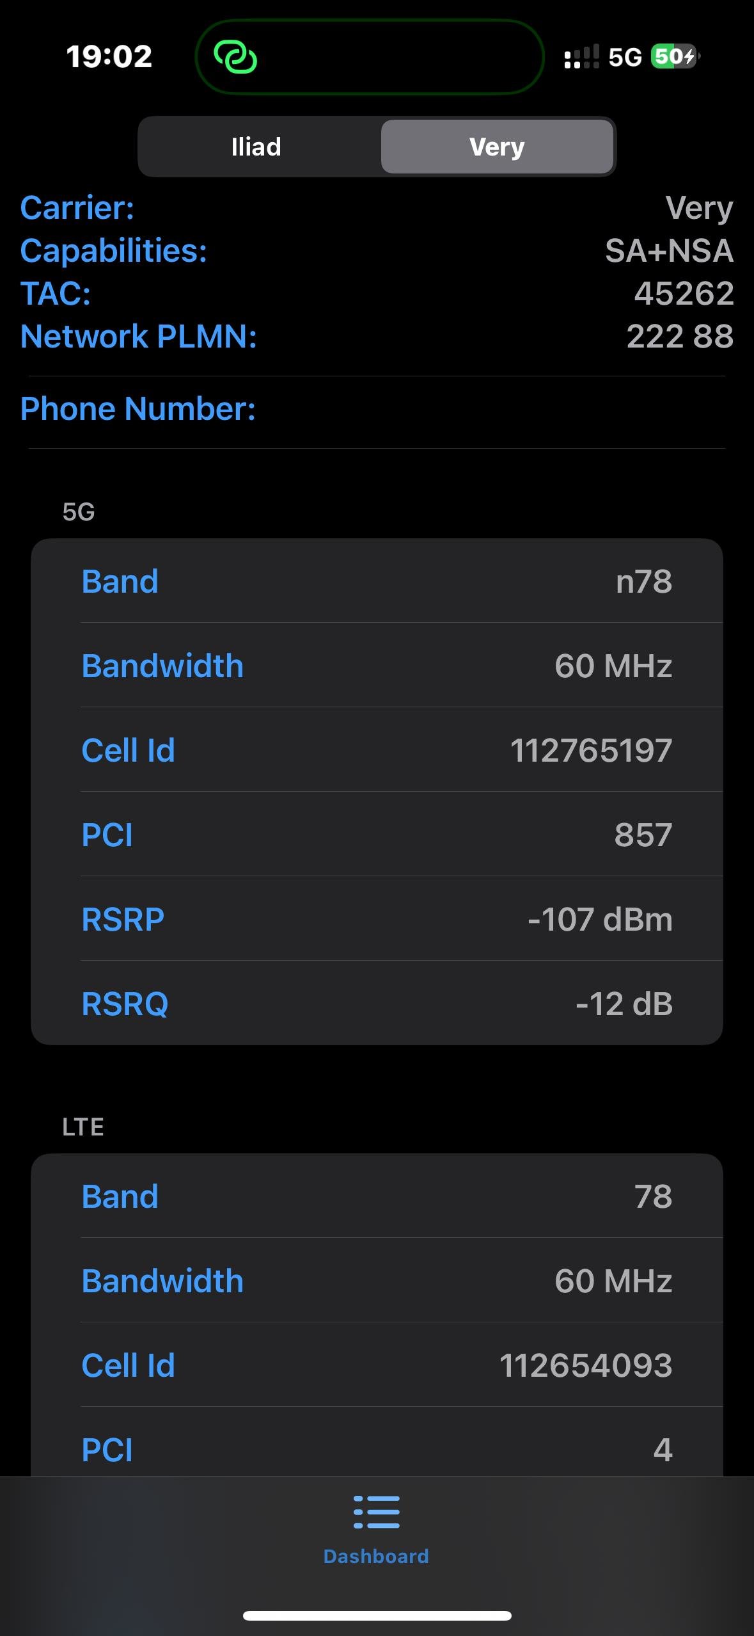Tap the 5G Bandwidth 60 MHz row

coord(377,666)
